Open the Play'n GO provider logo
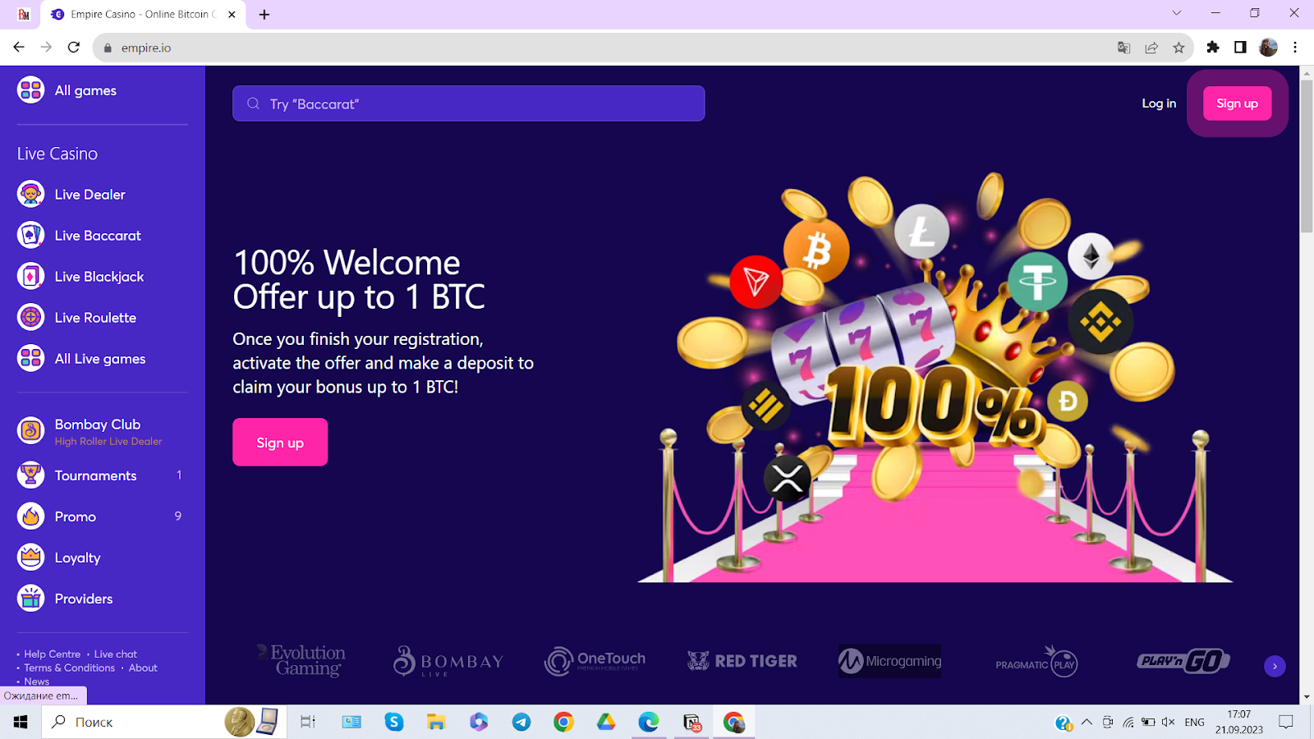Image resolution: width=1314 pixels, height=739 pixels. coord(1183,661)
